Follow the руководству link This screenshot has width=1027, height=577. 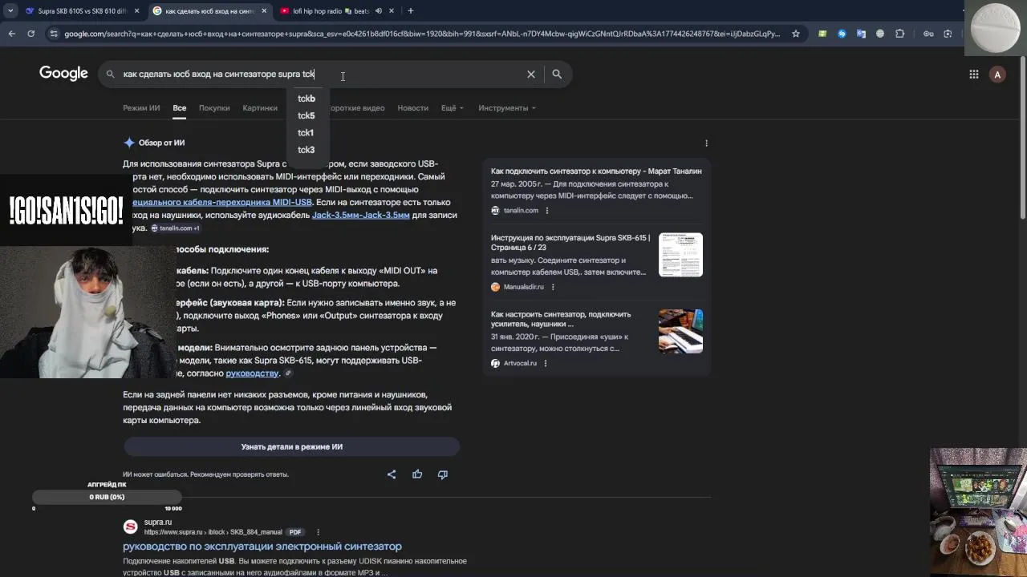tap(252, 373)
